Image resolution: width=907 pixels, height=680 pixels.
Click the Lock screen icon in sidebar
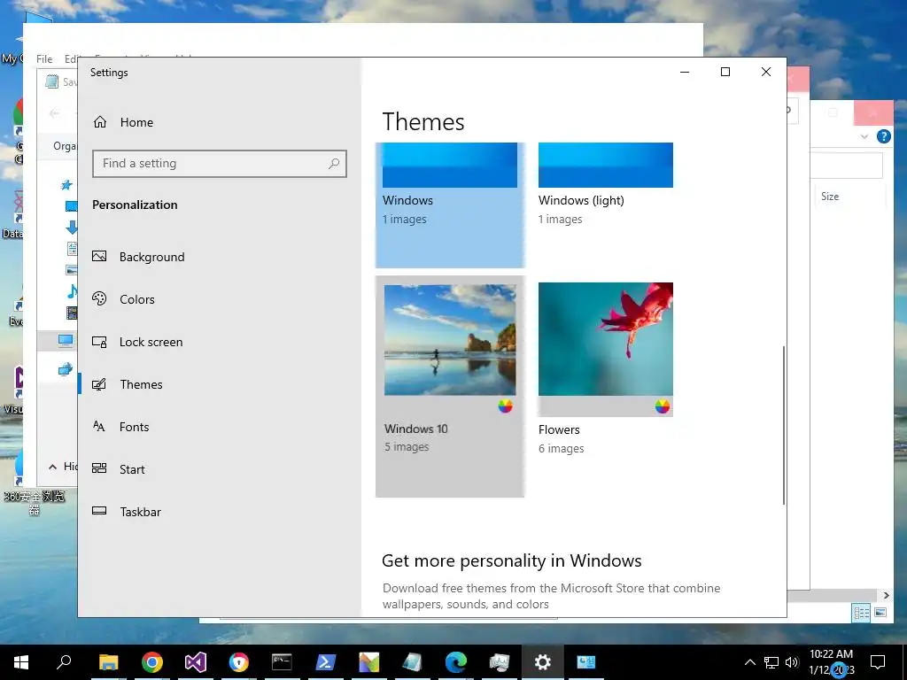[x=99, y=342]
